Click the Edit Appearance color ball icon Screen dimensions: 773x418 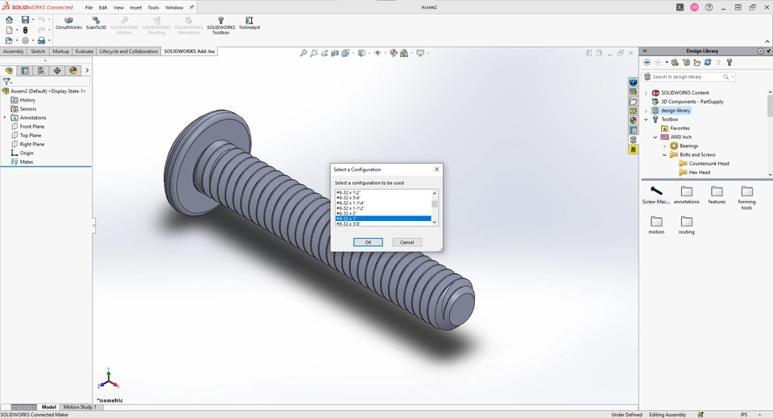394,53
